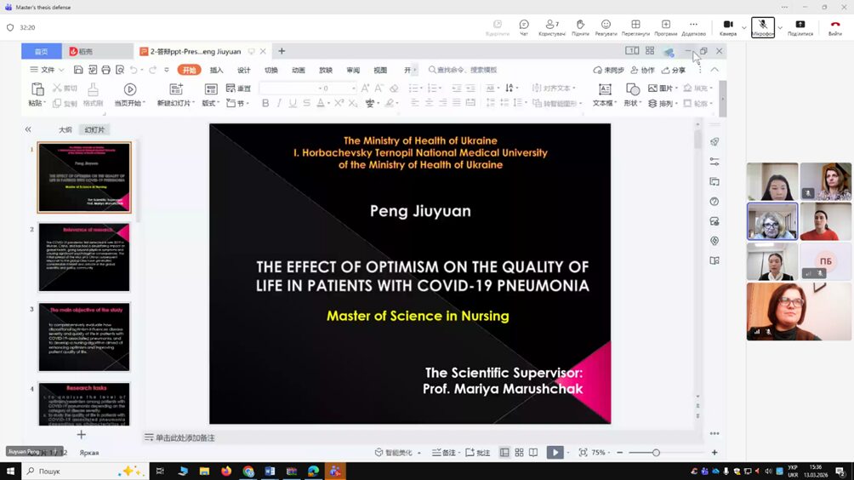This screenshot has width=854, height=480.
Task: Expand the camera options arrow
Action: pyautogui.click(x=744, y=28)
